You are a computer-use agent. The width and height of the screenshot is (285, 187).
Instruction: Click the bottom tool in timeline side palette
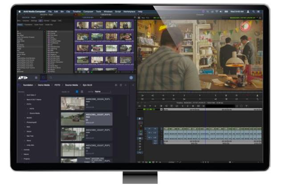point(140,153)
